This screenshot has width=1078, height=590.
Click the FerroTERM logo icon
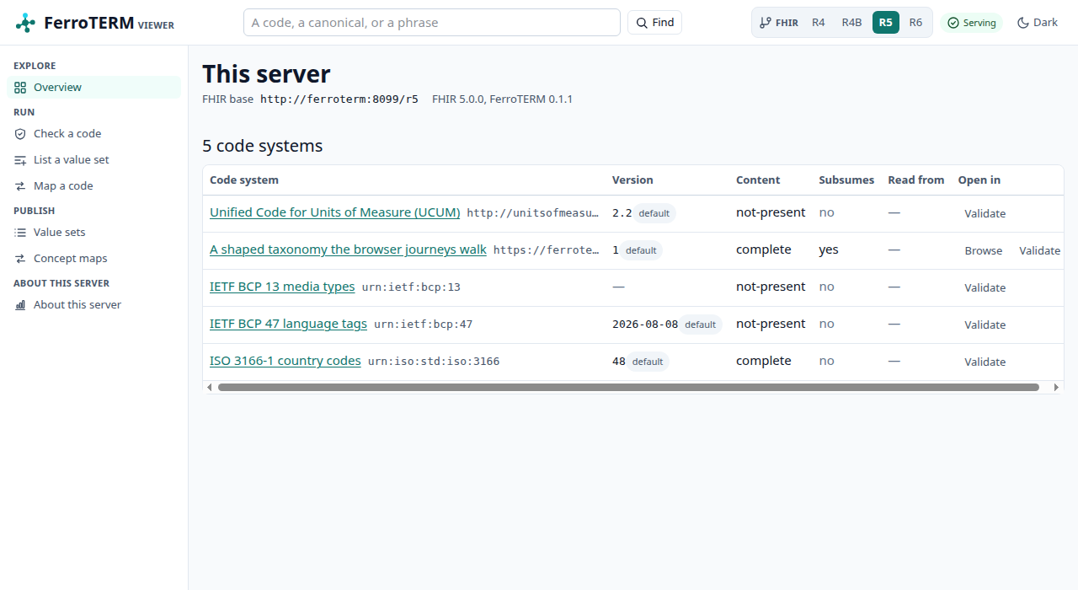(x=26, y=23)
